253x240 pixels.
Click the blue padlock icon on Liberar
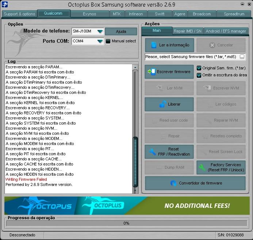(x=163, y=104)
